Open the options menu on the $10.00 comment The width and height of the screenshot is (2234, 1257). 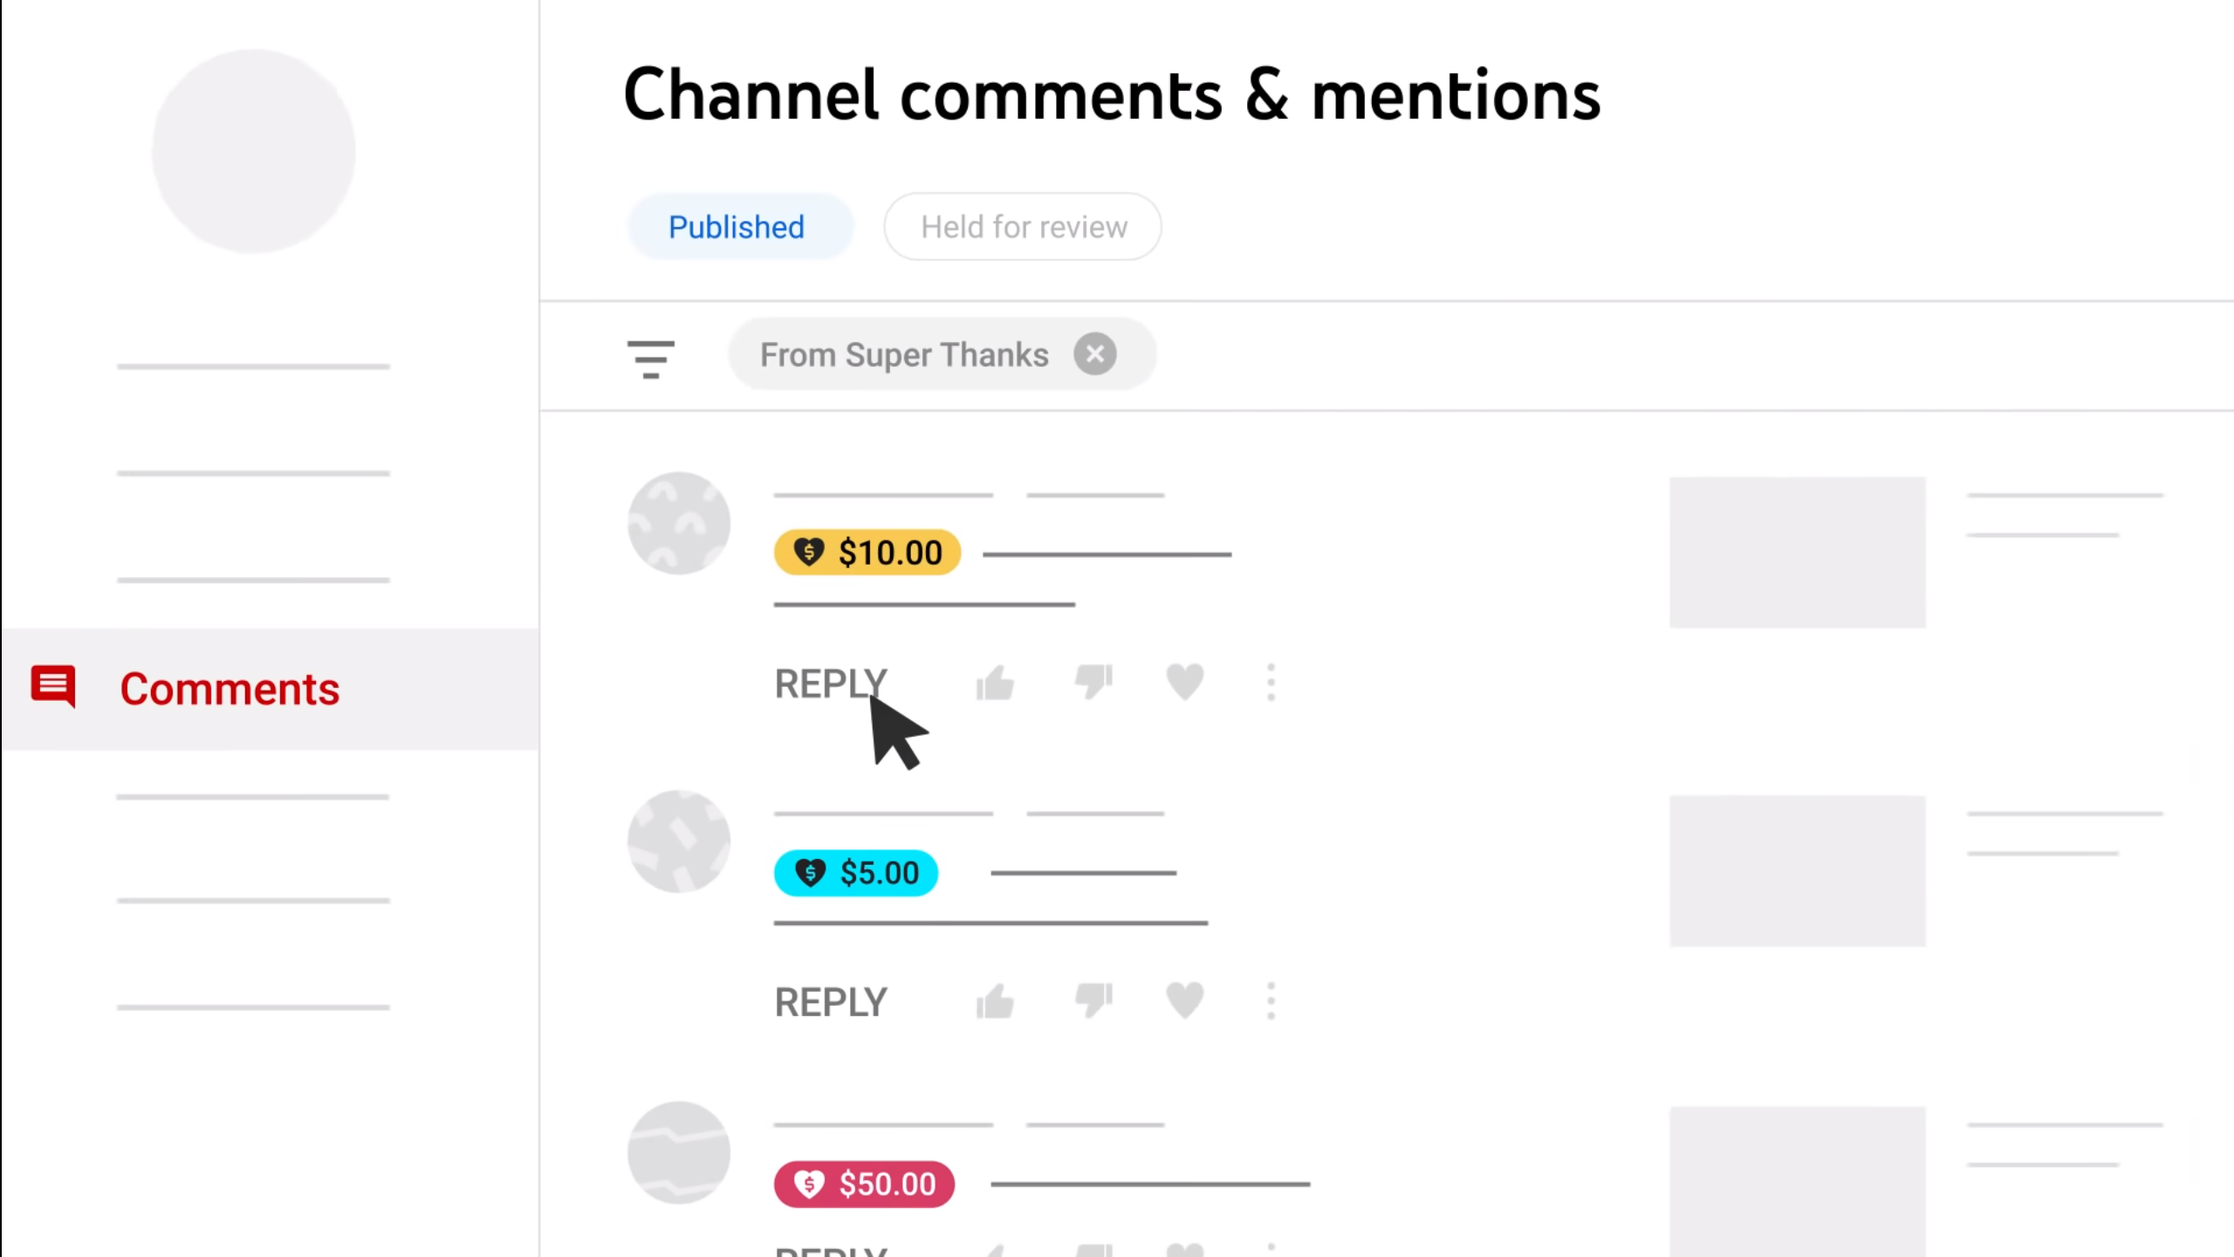coord(1271,683)
